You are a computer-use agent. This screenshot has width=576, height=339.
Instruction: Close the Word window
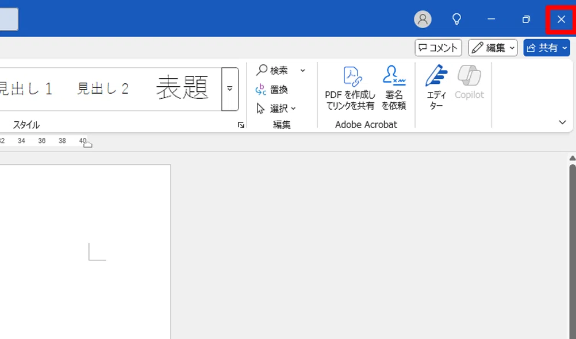pyautogui.click(x=561, y=19)
